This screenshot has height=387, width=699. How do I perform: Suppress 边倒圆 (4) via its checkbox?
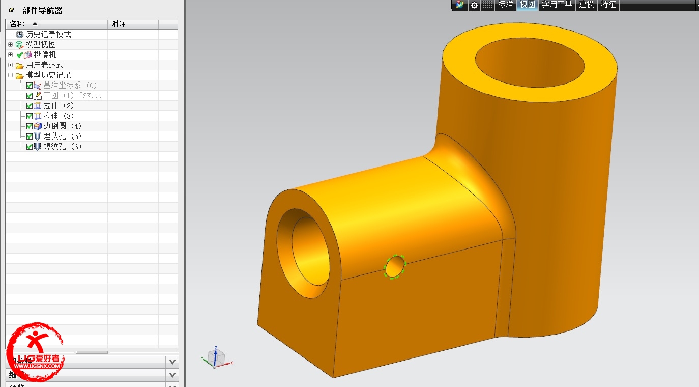(30, 126)
